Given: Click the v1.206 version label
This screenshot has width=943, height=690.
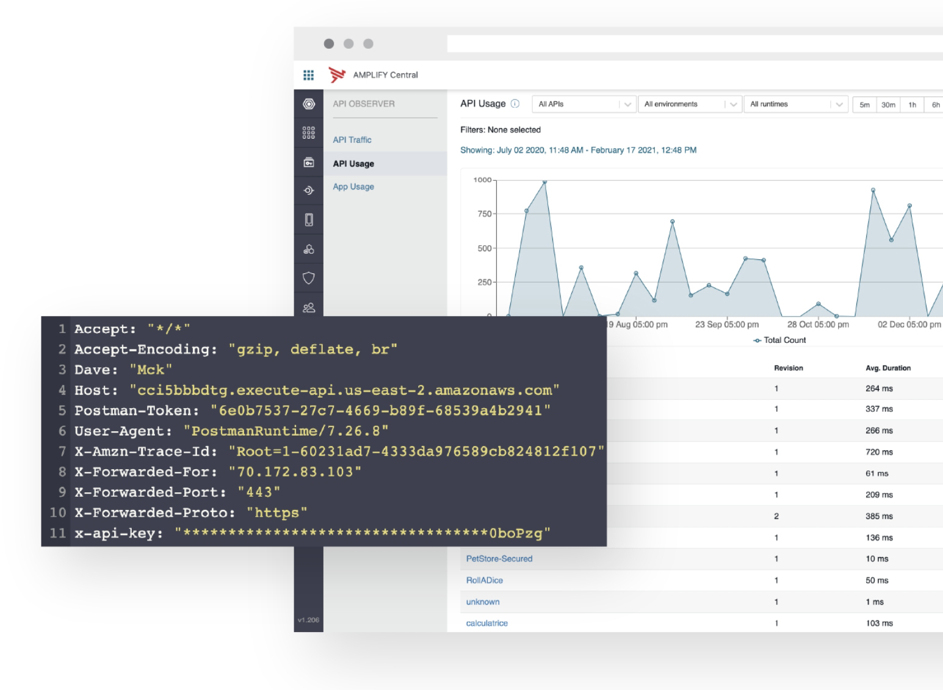Looking at the screenshot, I should tap(308, 620).
